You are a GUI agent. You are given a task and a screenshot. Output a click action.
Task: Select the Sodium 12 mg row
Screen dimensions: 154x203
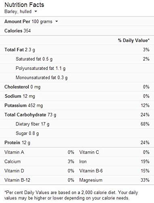(x=77, y=96)
